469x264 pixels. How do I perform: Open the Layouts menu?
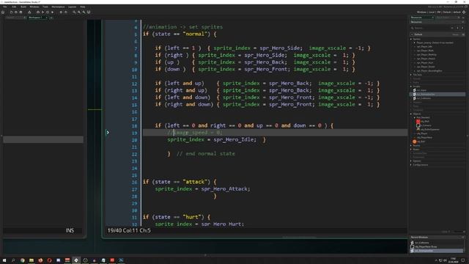(72, 7)
